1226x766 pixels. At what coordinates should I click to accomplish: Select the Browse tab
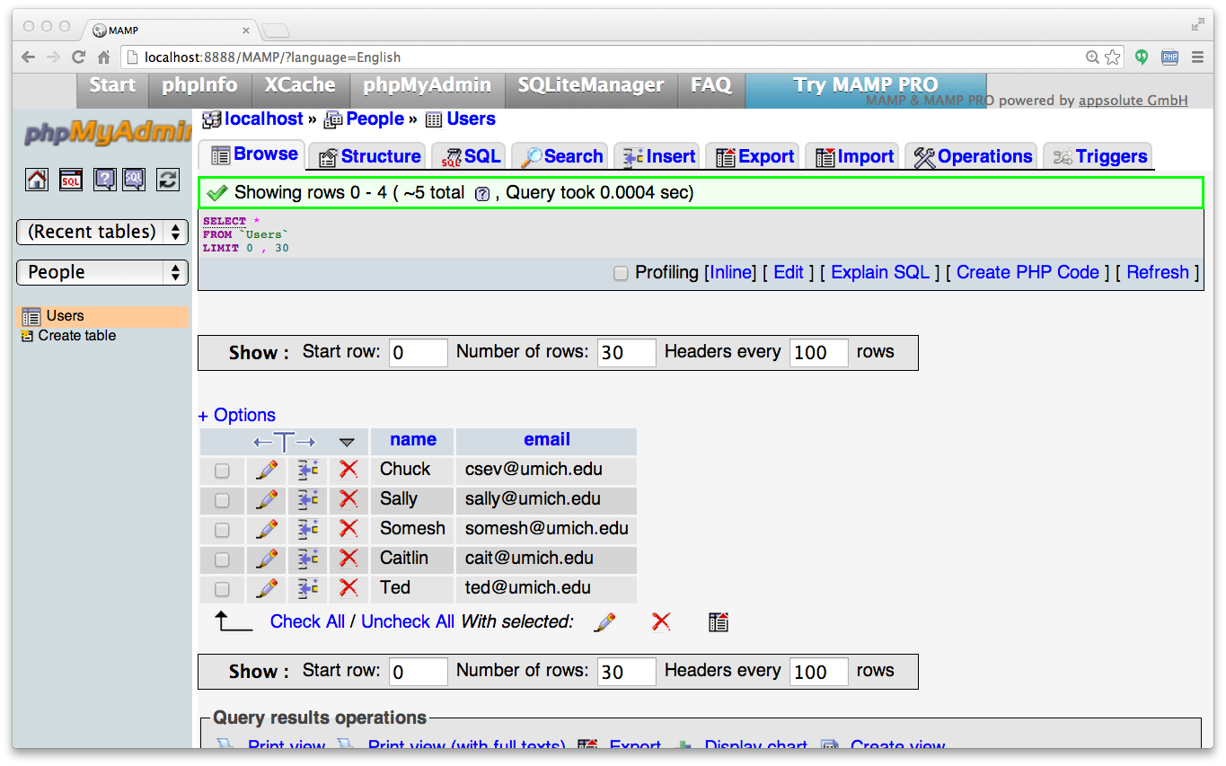pyautogui.click(x=252, y=154)
